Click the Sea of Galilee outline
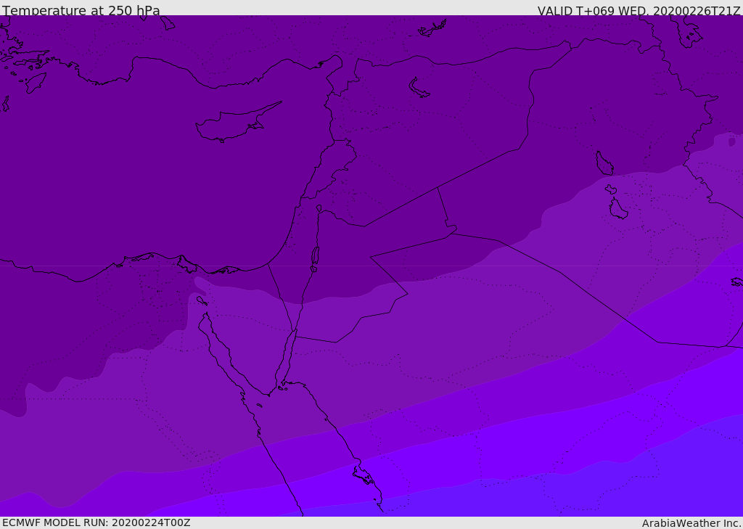743x529 pixels. point(319,208)
